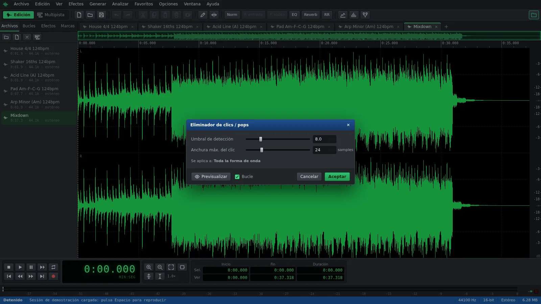Click the folder icon in the Archivos panel
The image size is (541, 304).
[x=6, y=37]
